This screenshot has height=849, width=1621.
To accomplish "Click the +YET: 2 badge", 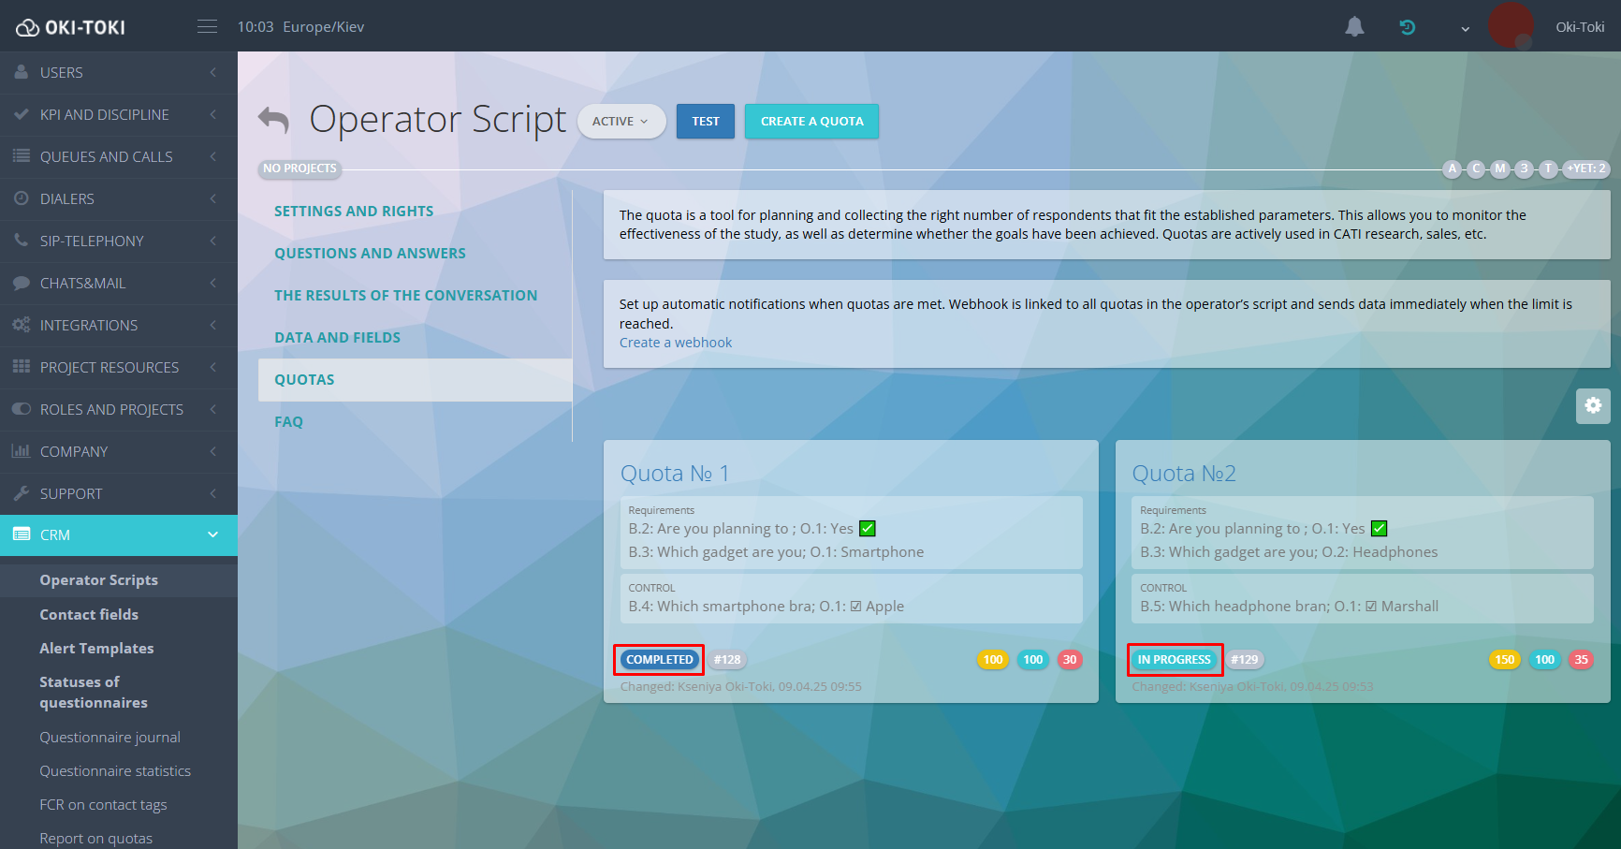I will point(1585,168).
